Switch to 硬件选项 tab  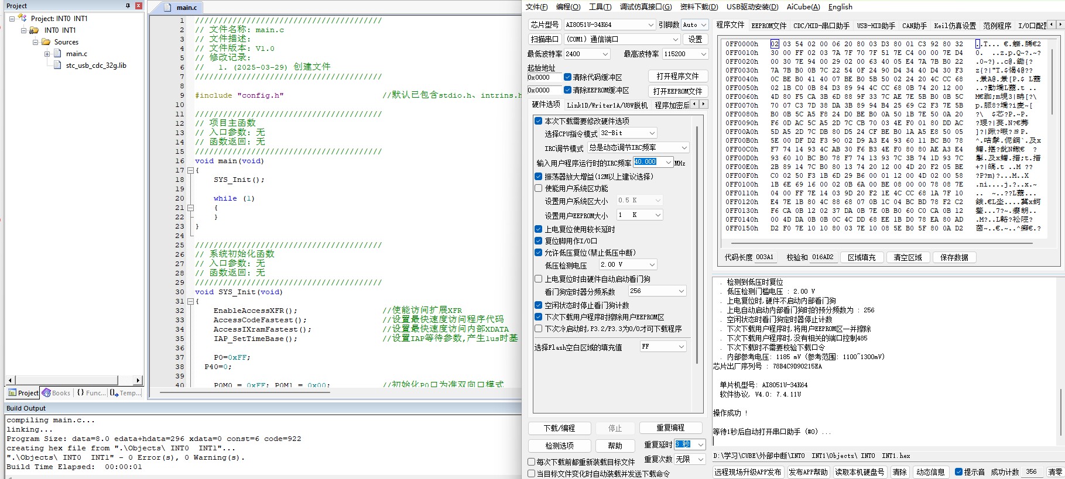546,105
